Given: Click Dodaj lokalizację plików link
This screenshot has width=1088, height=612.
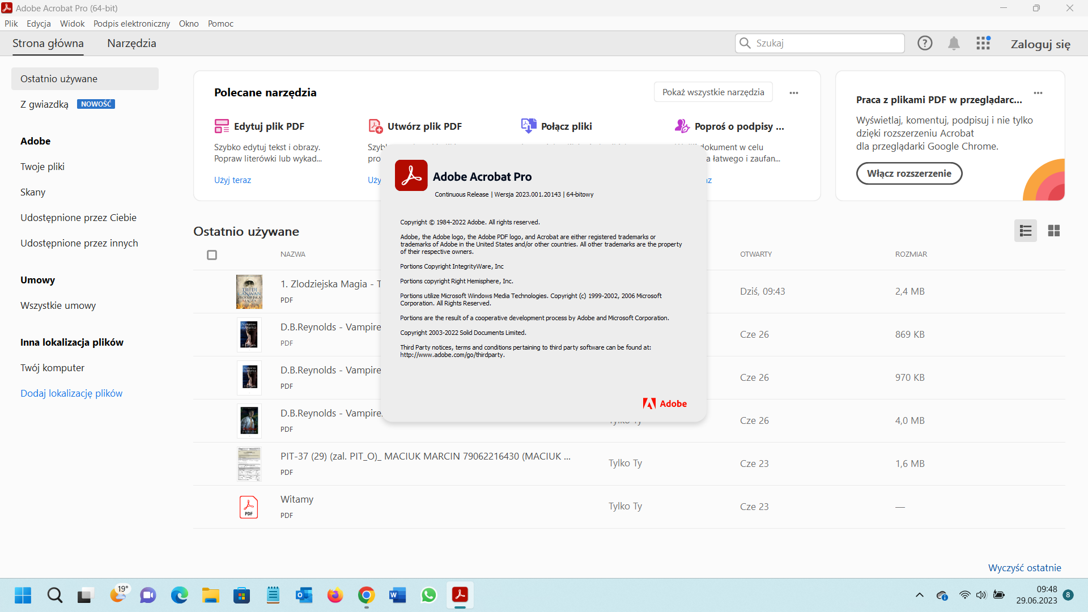Looking at the screenshot, I should click(71, 393).
